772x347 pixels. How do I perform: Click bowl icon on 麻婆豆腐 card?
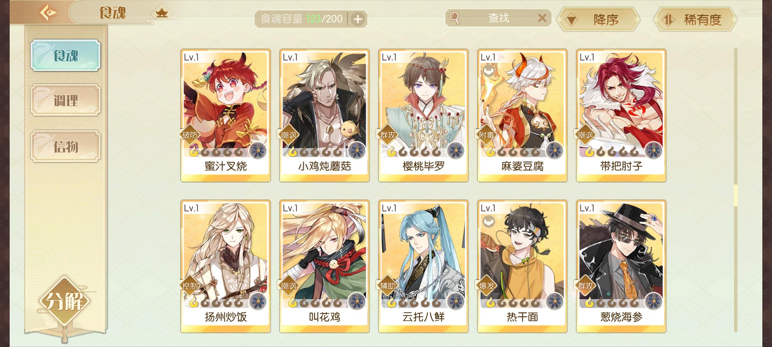488,70
